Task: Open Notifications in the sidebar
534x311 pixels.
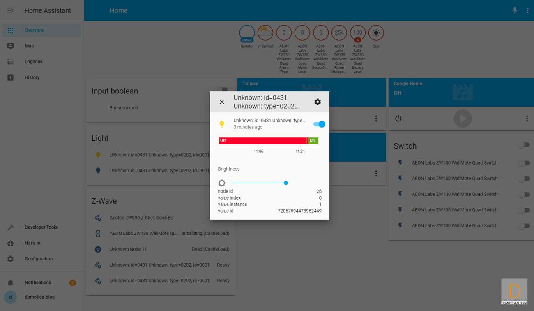Action: pos(38,283)
